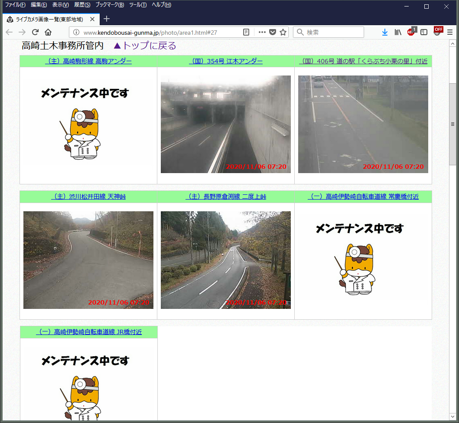459x423 pixels.
Task: Open the browser home page
Action: pos(48,32)
